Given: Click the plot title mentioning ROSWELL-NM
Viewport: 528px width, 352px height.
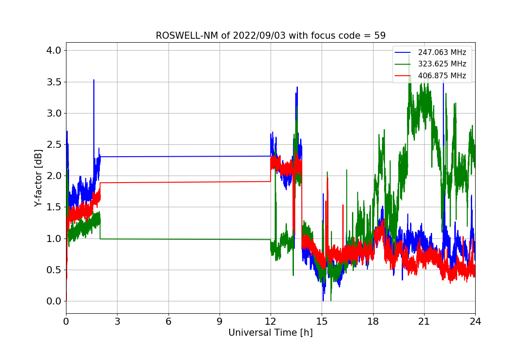Looking at the screenshot, I should click(271, 36).
